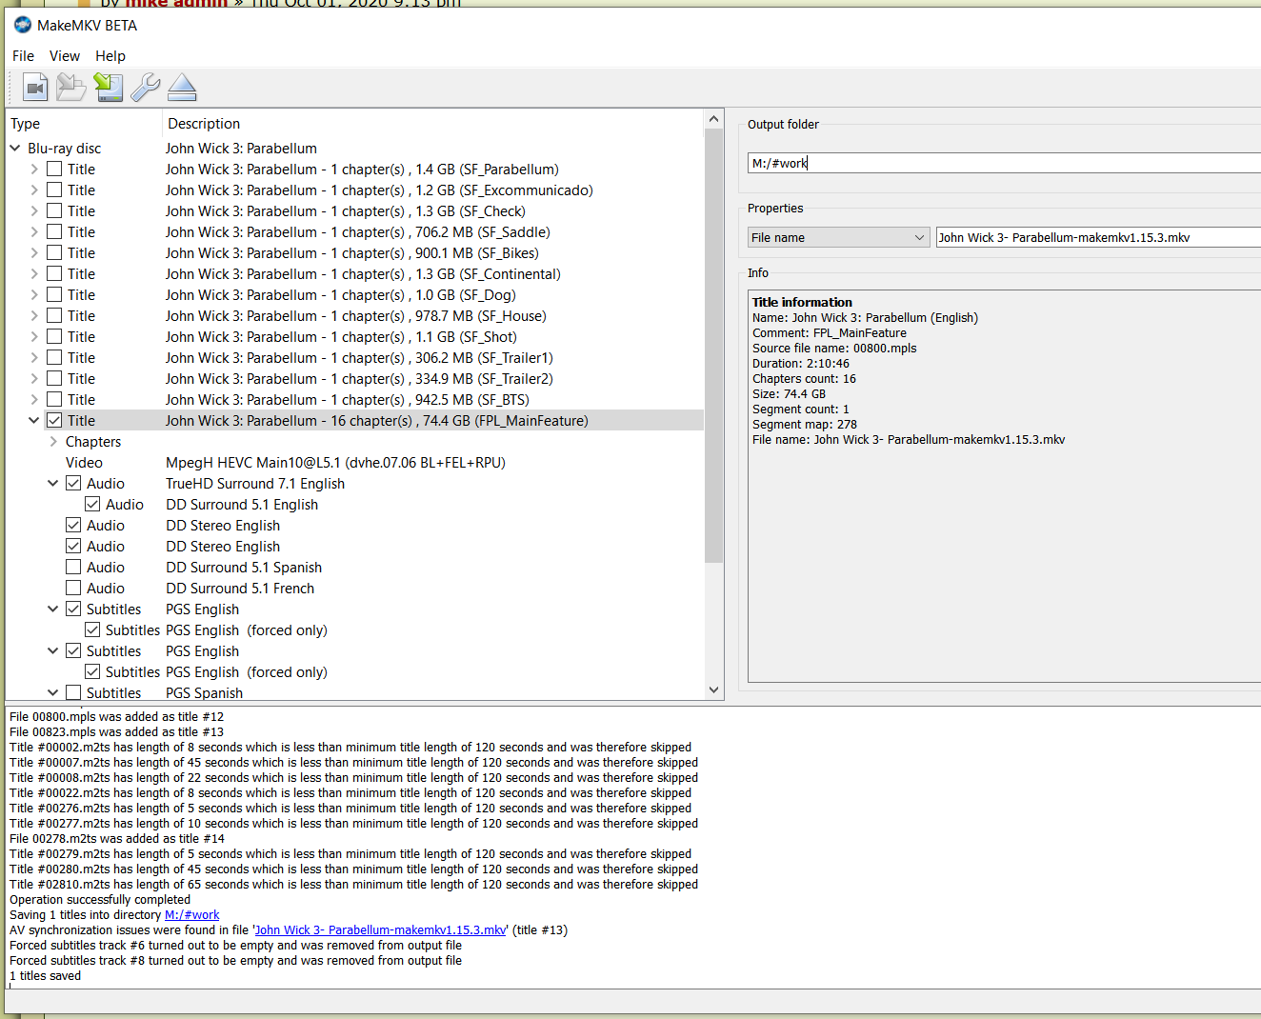The width and height of the screenshot is (1261, 1019).
Task: Select 'DD Surround 5.1 French' description text
Action: [240, 589]
